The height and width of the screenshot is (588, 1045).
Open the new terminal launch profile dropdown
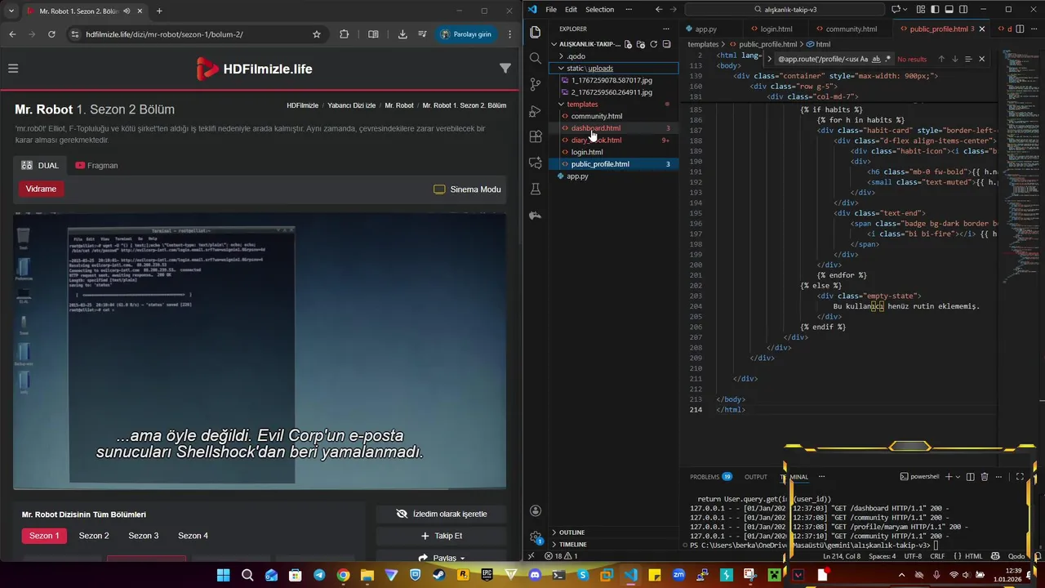[958, 477]
